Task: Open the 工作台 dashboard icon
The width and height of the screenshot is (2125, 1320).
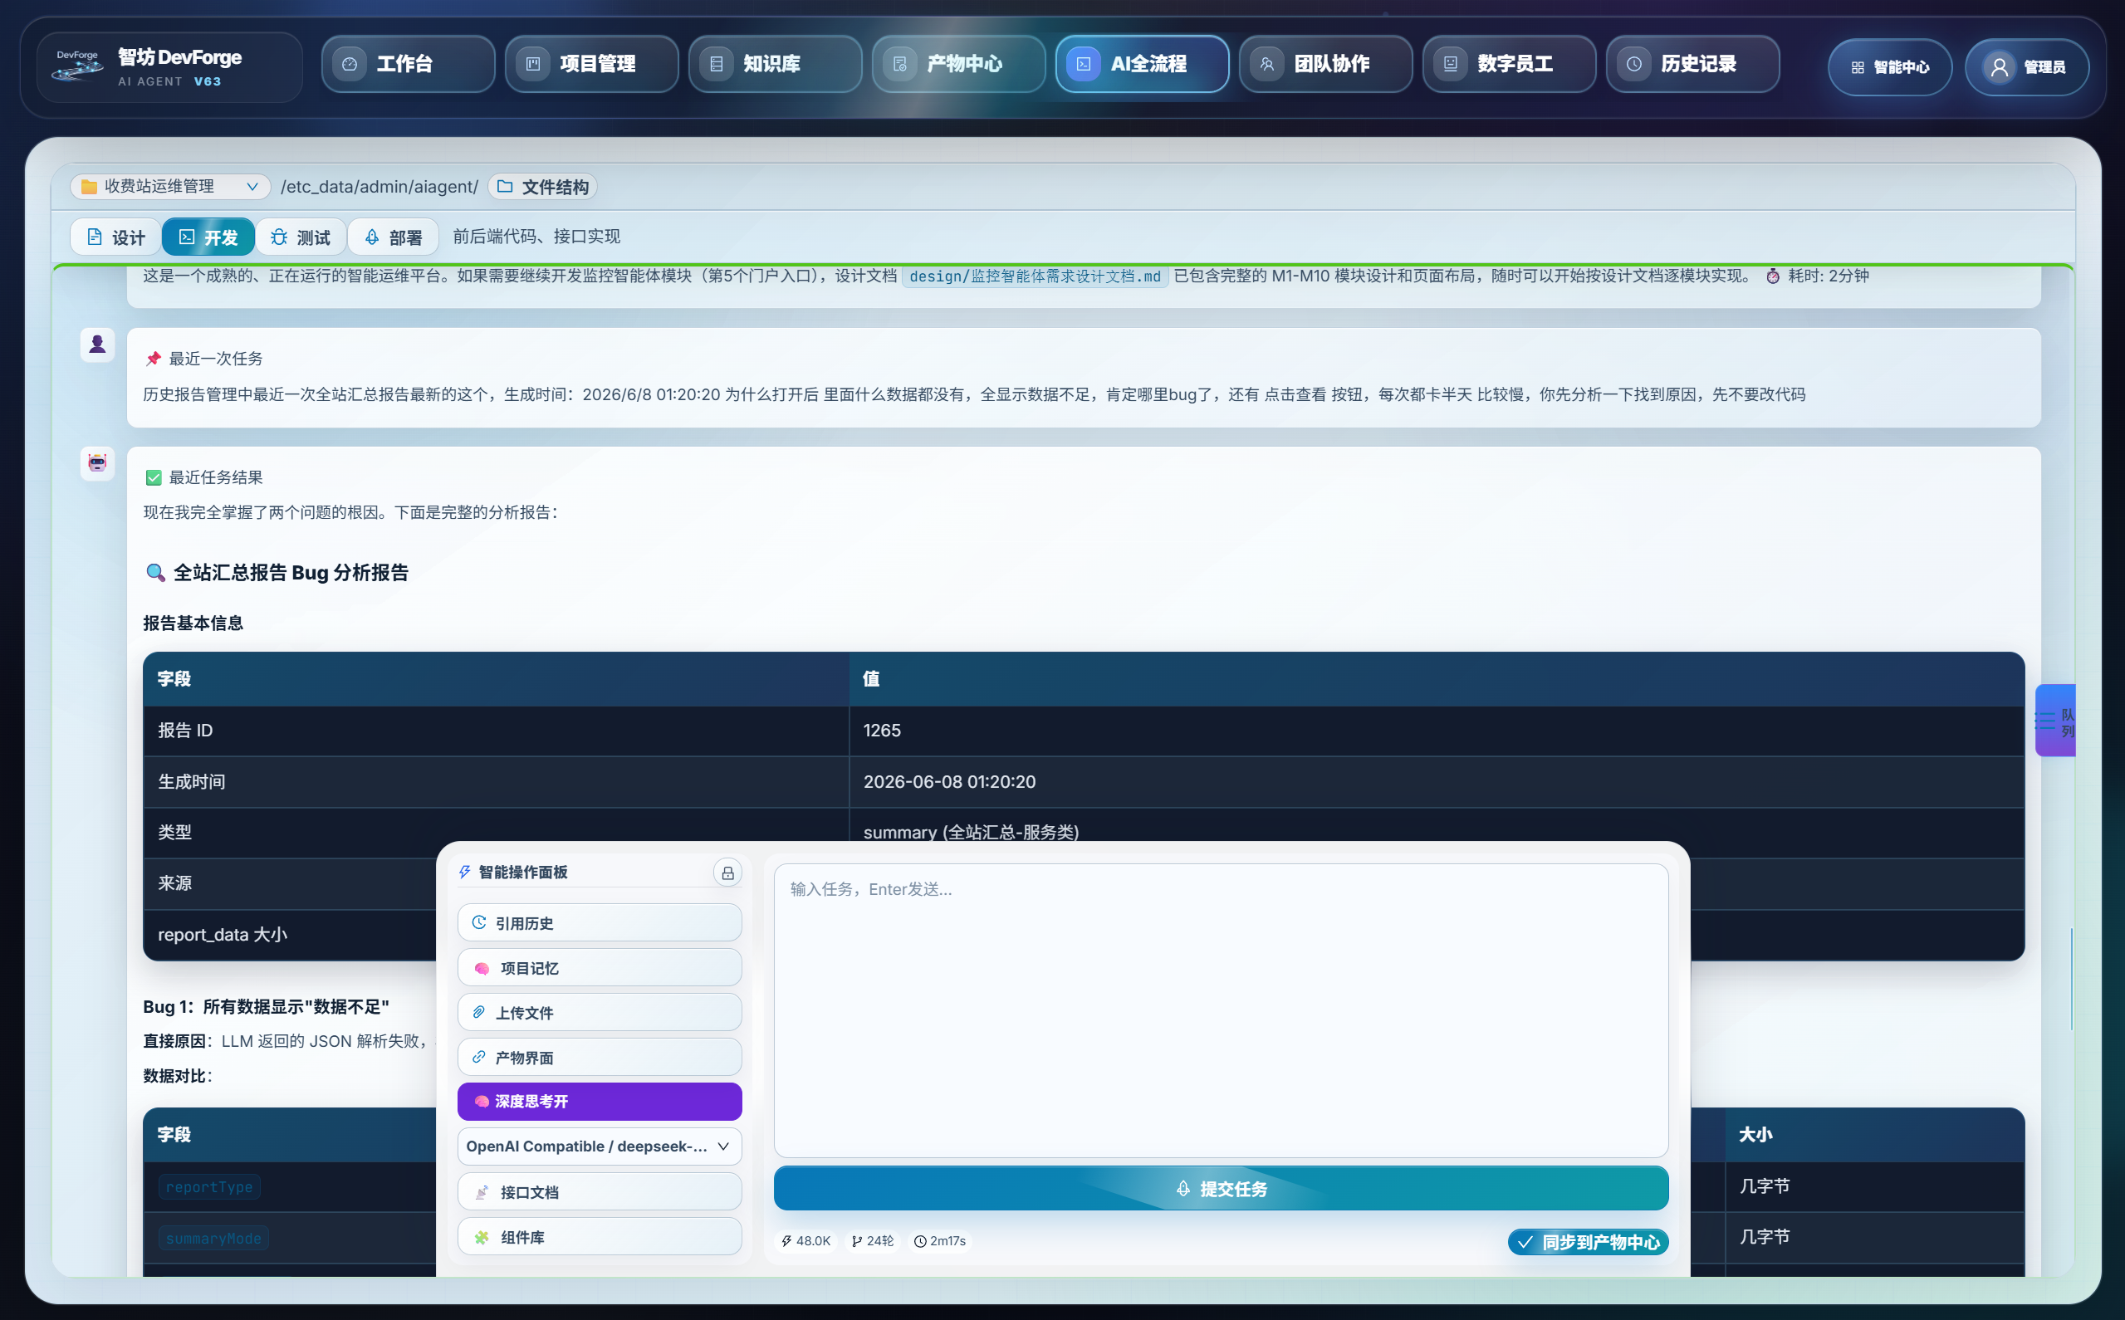Action: click(350, 64)
